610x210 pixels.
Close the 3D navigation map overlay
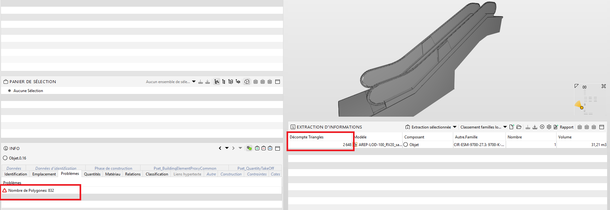[604, 86]
